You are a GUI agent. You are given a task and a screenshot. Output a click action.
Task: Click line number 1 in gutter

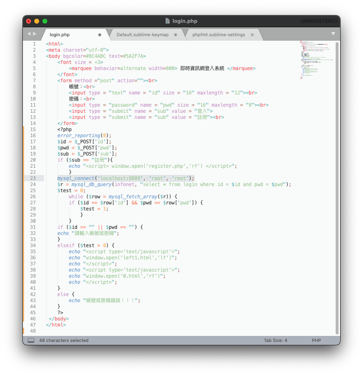34,44
